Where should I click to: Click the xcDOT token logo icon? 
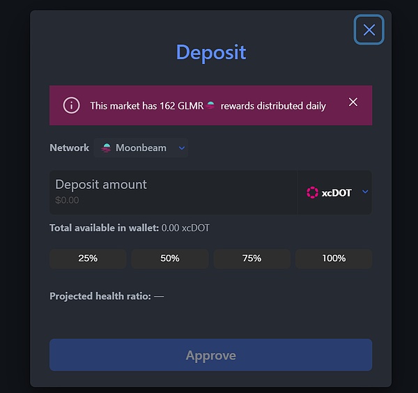(312, 192)
